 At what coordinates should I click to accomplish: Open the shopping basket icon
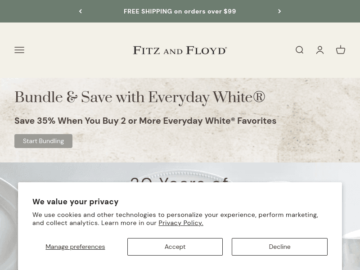(x=341, y=50)
